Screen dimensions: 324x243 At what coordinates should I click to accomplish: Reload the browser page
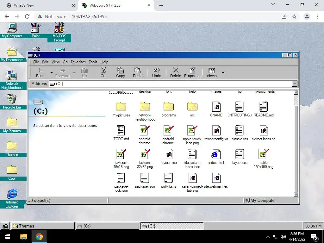click(27, 16)
